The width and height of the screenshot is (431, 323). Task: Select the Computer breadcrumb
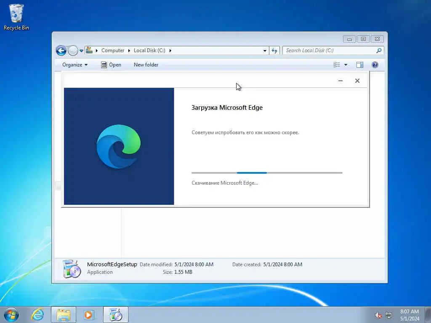click(x=113, y=50)
